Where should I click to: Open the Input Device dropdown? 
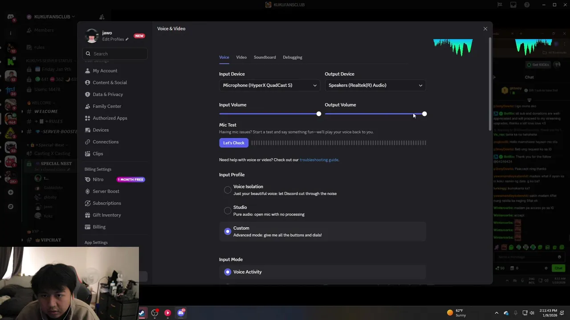(x=269, y=85)
